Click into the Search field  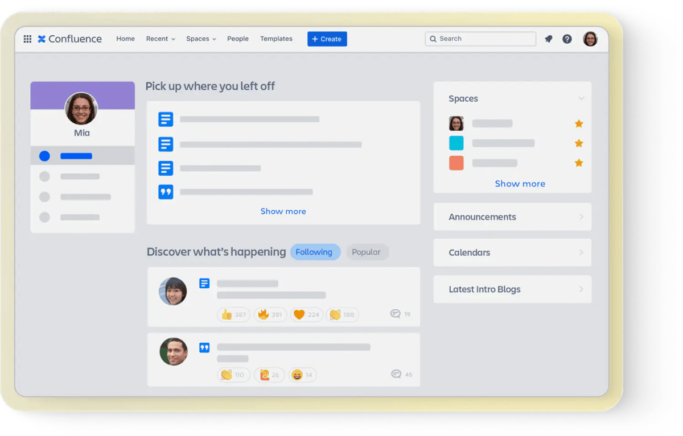click(484, 39)
